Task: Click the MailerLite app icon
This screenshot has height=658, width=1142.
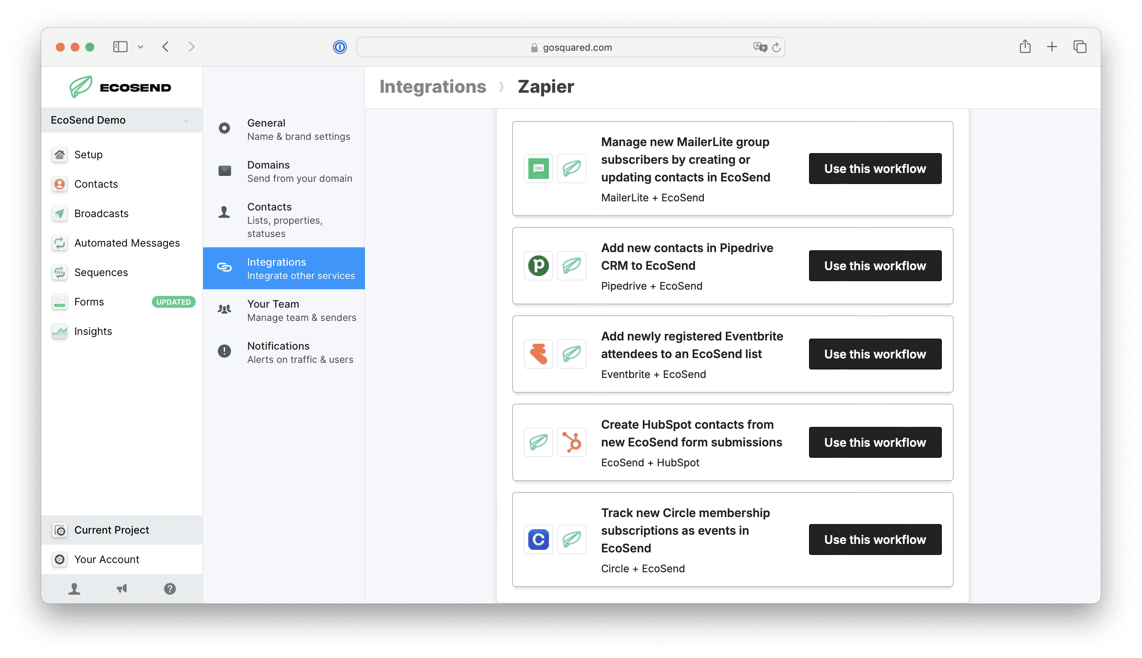Action: point(539,169)
